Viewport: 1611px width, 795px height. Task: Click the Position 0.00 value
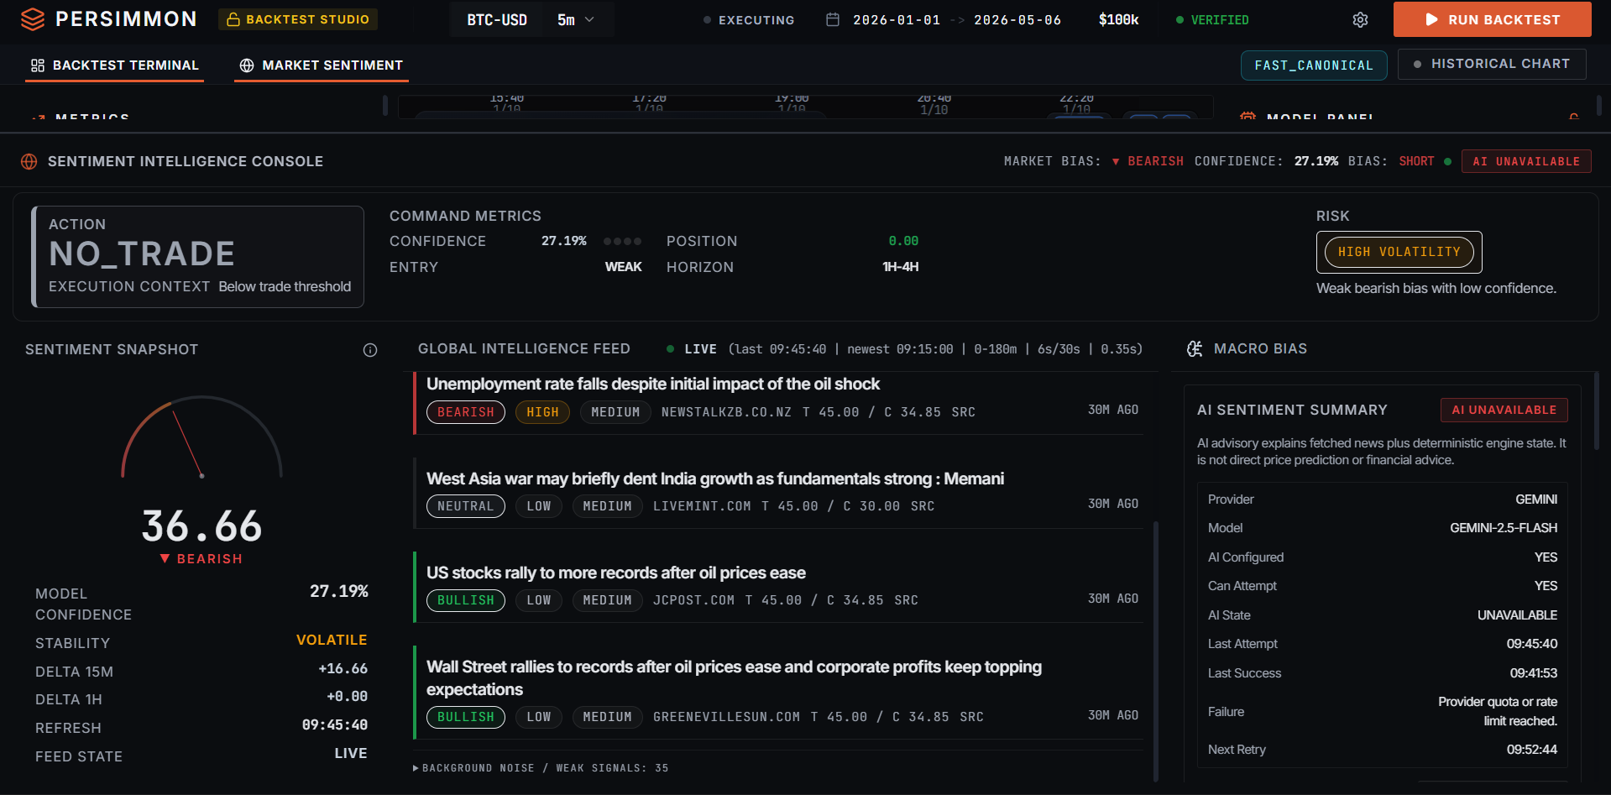click(x=903, y=241)
